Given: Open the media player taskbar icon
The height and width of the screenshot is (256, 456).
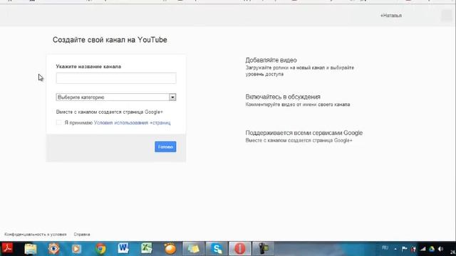Looking at the screenshot, I should click(76, 249).
